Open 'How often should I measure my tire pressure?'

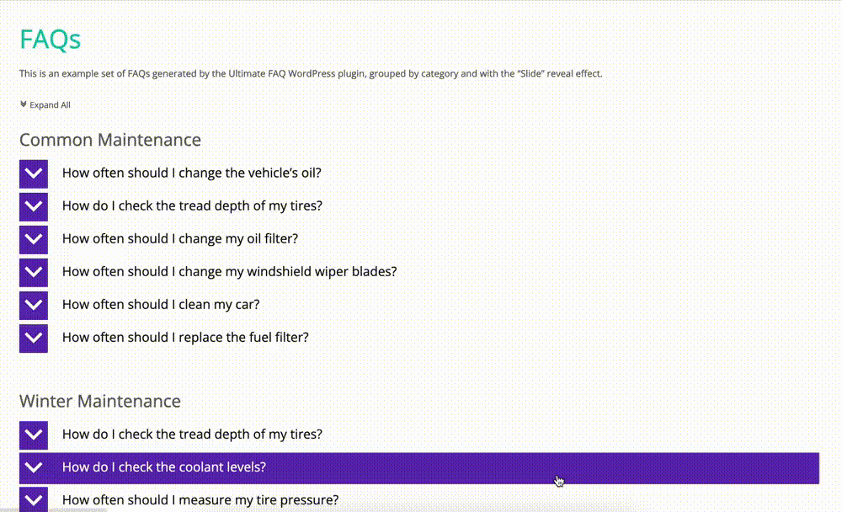pyautogui.click(x=200, y=500)
